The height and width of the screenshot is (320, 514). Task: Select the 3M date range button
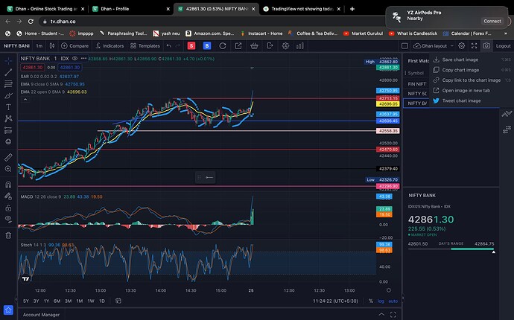click(x=69, y=301)
